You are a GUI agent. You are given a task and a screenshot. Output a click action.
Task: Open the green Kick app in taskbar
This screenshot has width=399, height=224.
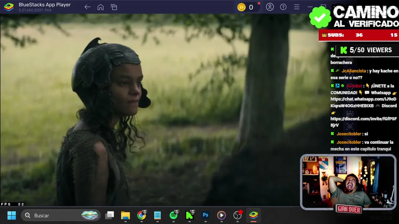click(x=190, y=215)
